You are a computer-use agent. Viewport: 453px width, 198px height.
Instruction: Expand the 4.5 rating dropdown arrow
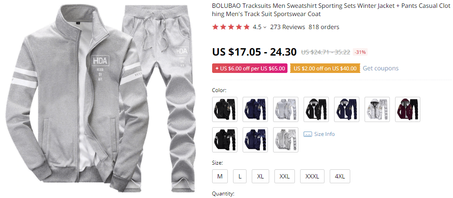265,27
